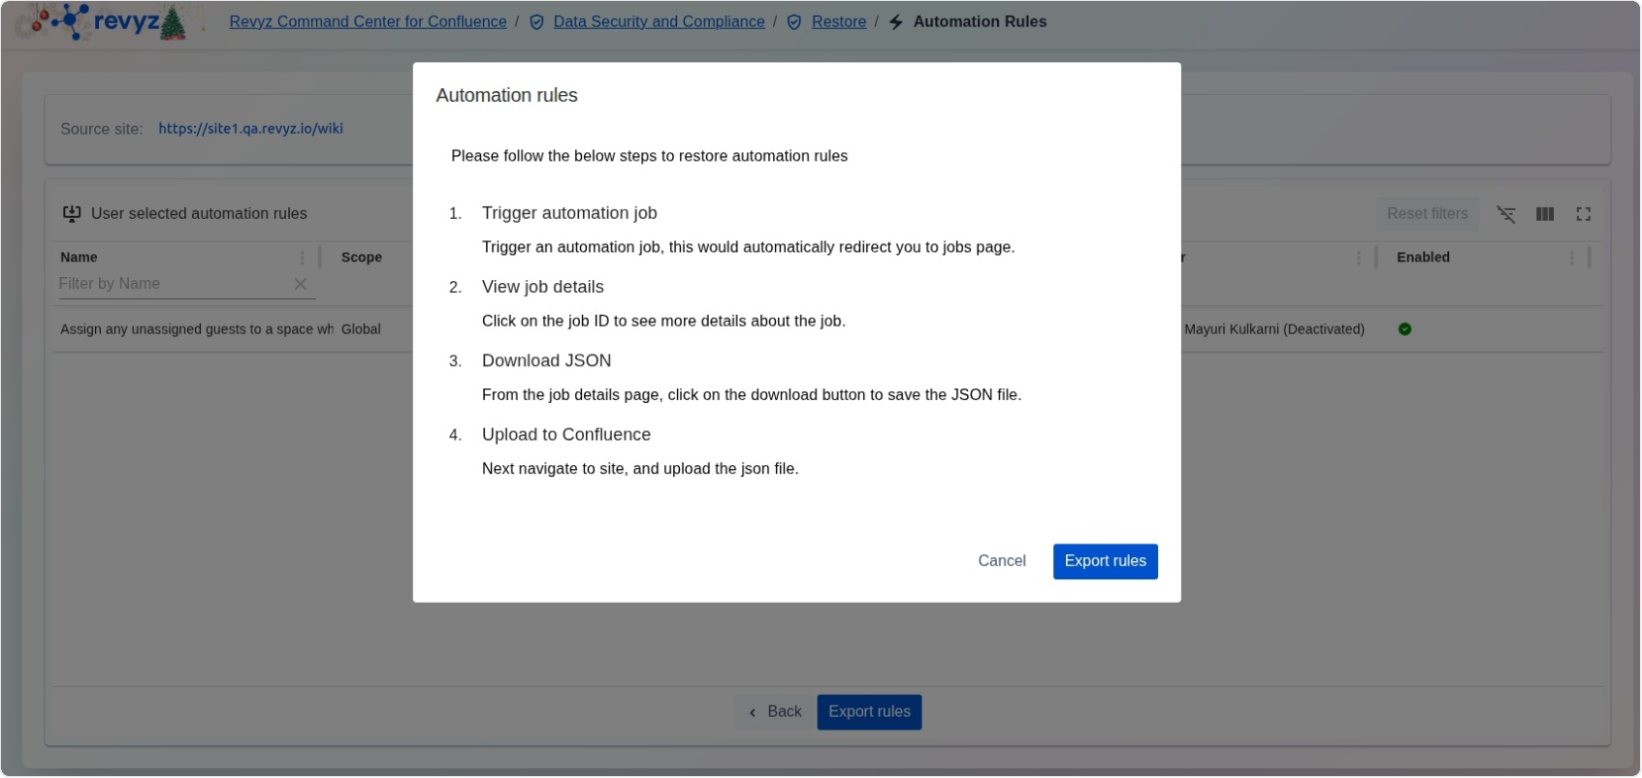This screenshot has height=778, width=1642.
Task: Open Data Security and Compliance breadcrumb
Action: tap(659, 22)
